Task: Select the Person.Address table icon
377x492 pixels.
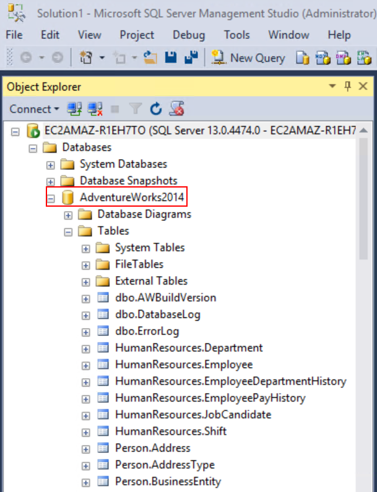Action: (103, 448)
